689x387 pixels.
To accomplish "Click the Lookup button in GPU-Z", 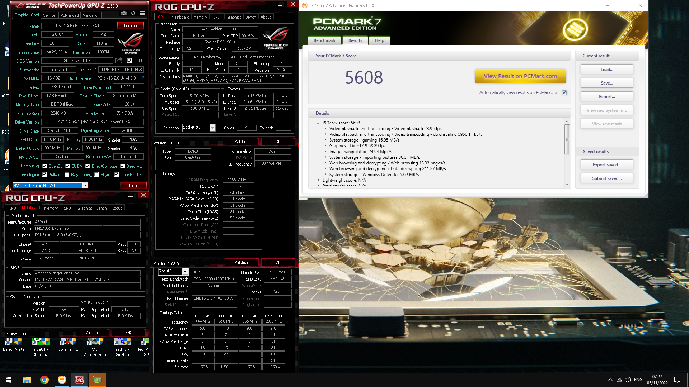I will (130, 26).
